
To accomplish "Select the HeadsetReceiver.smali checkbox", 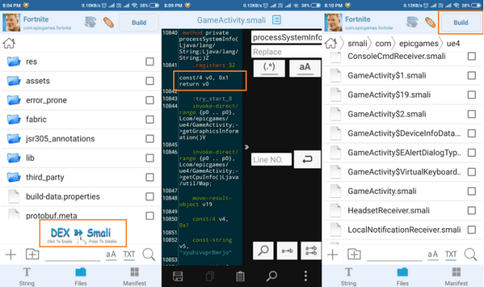I will click(x=471, y=210).
